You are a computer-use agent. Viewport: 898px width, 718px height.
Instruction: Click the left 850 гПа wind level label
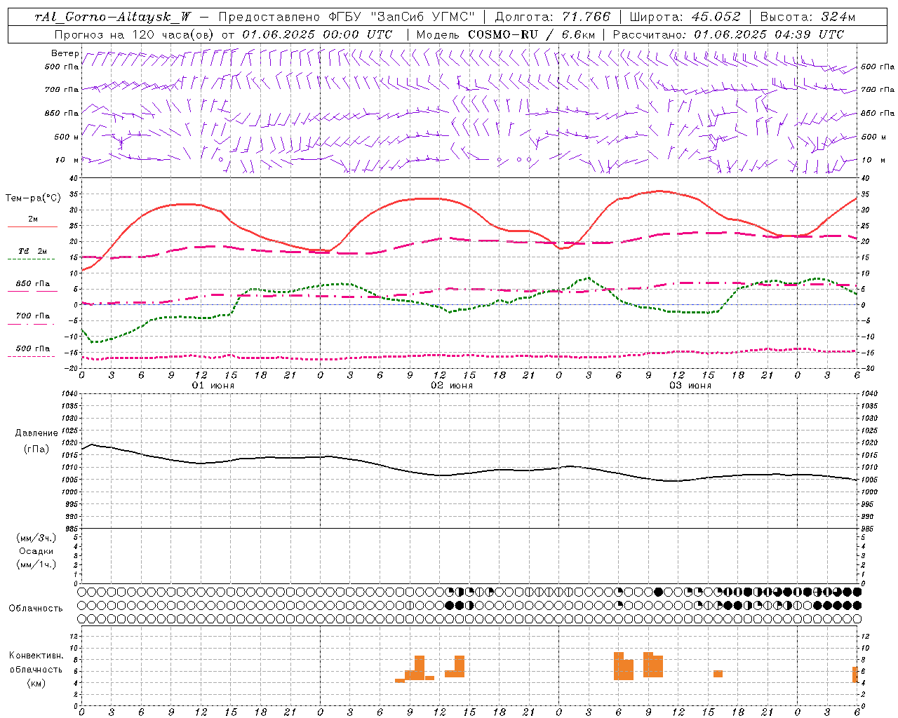click(x=62, y=113)
